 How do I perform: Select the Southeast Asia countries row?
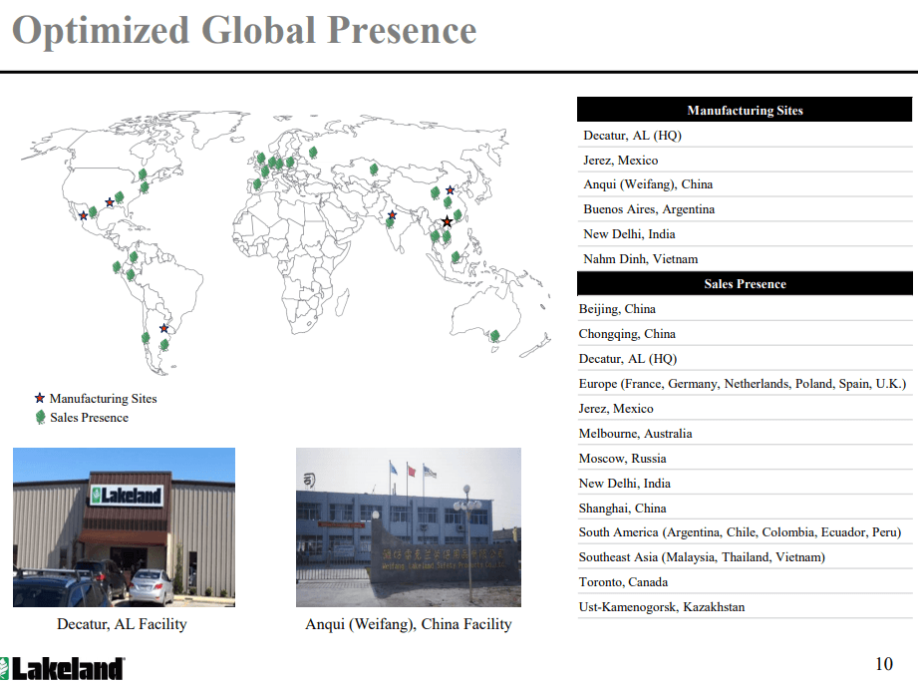(745, 556)
